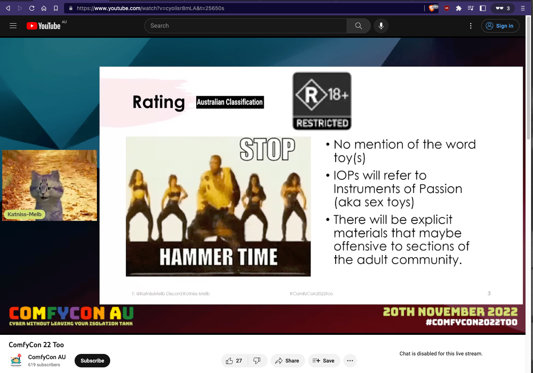Dislike the video with thumbs down

coord(257,361)
